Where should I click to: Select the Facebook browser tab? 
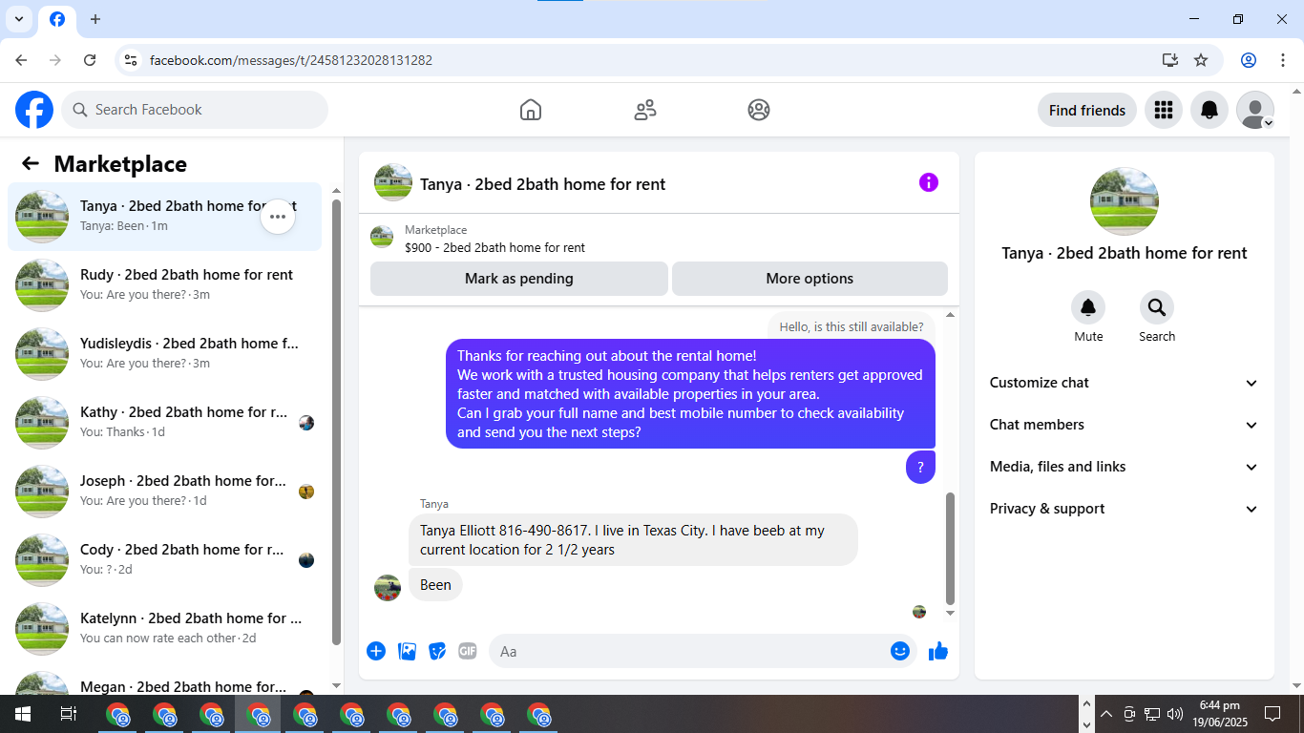tap(57, 19)
